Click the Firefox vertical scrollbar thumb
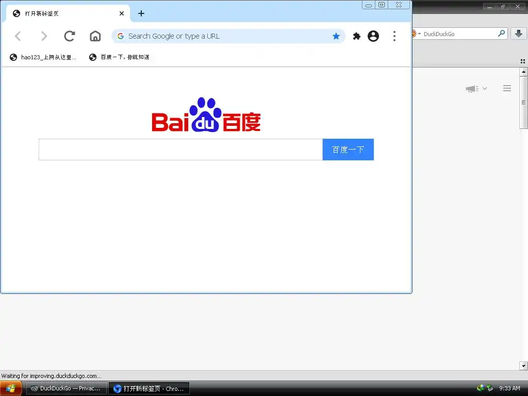The image size is (528, 396). (x=523, y=103)
